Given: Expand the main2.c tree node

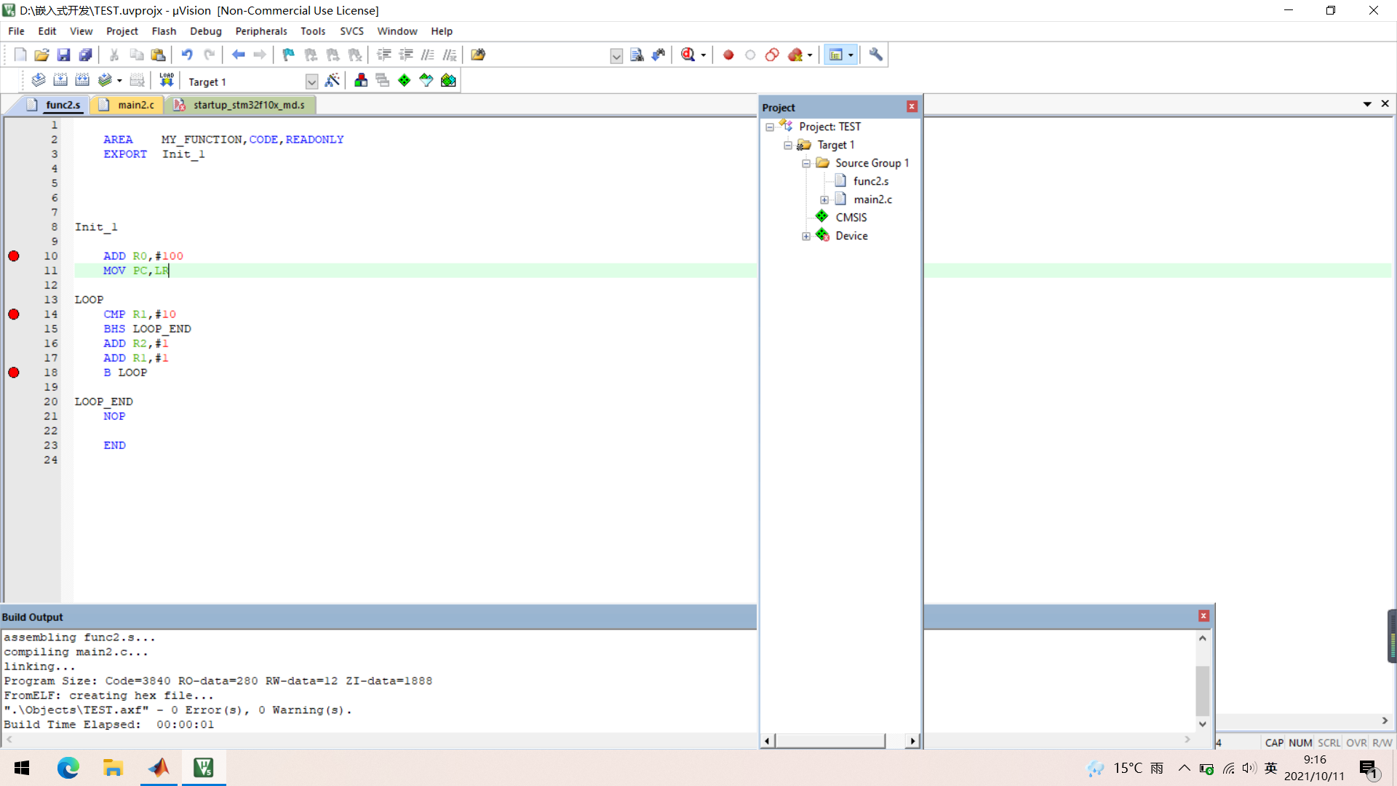Looking at the screenshot, I should click(x=824, y=199).
